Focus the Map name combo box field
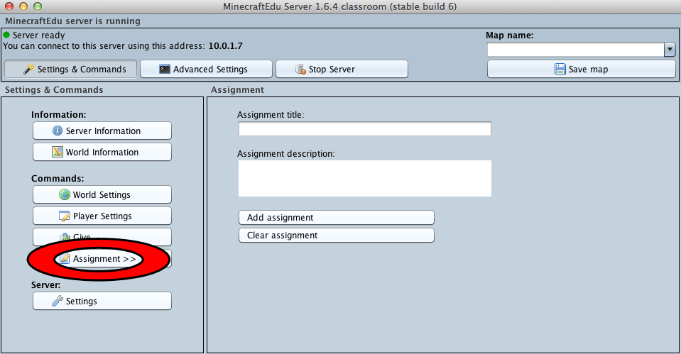 tap(575, 50)
